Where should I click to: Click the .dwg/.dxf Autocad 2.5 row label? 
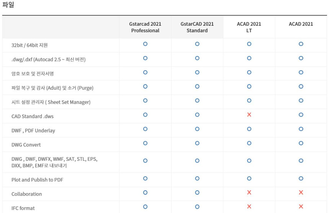pos(48,59)
